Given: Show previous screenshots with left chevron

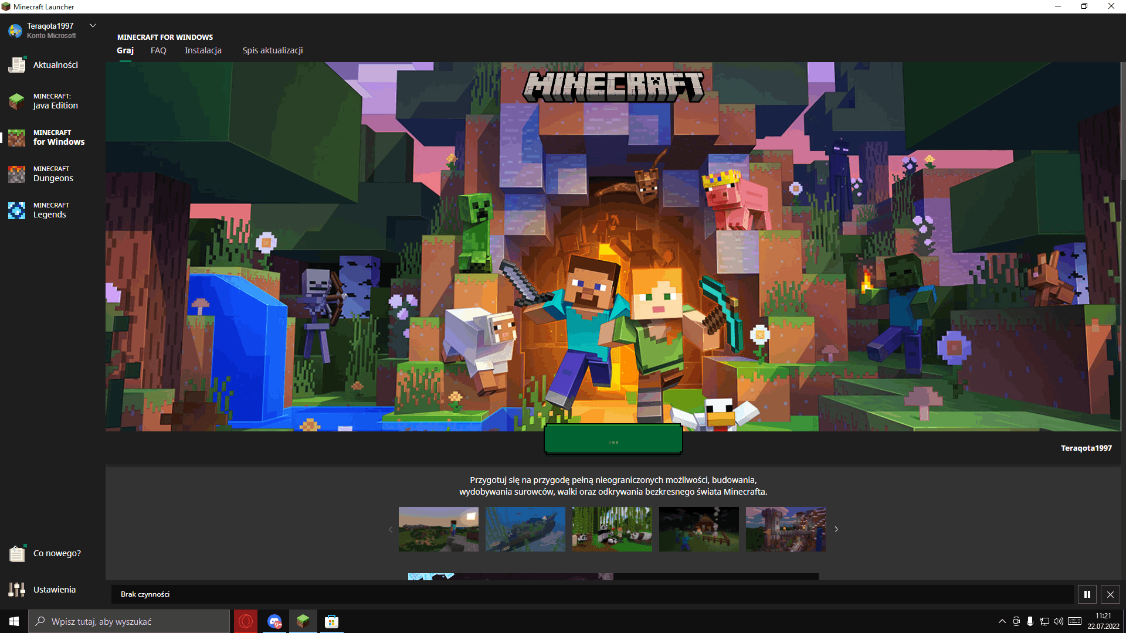Looking at the screenshot, I should (391, 529).
